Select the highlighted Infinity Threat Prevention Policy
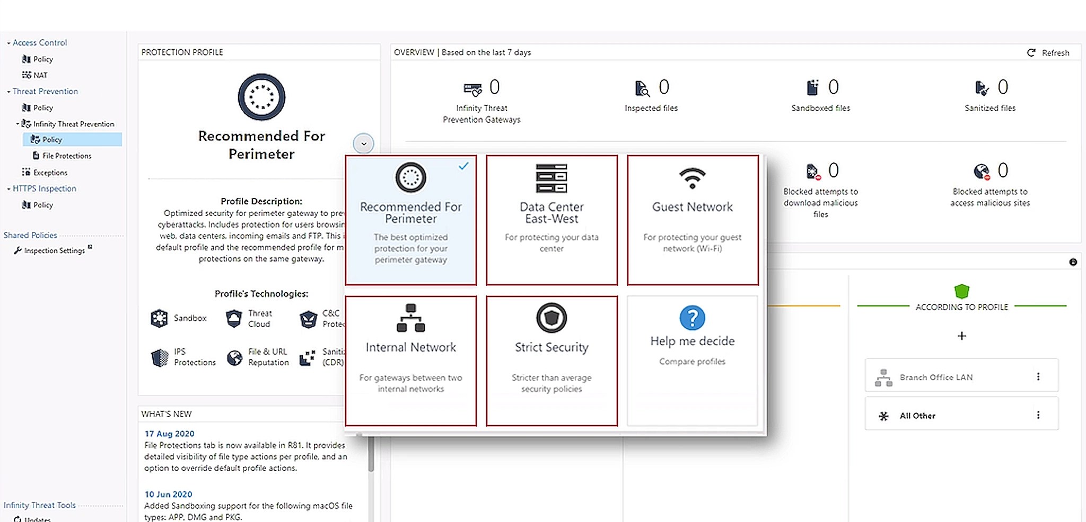1086x522 pixels. (x=72, y=140)
